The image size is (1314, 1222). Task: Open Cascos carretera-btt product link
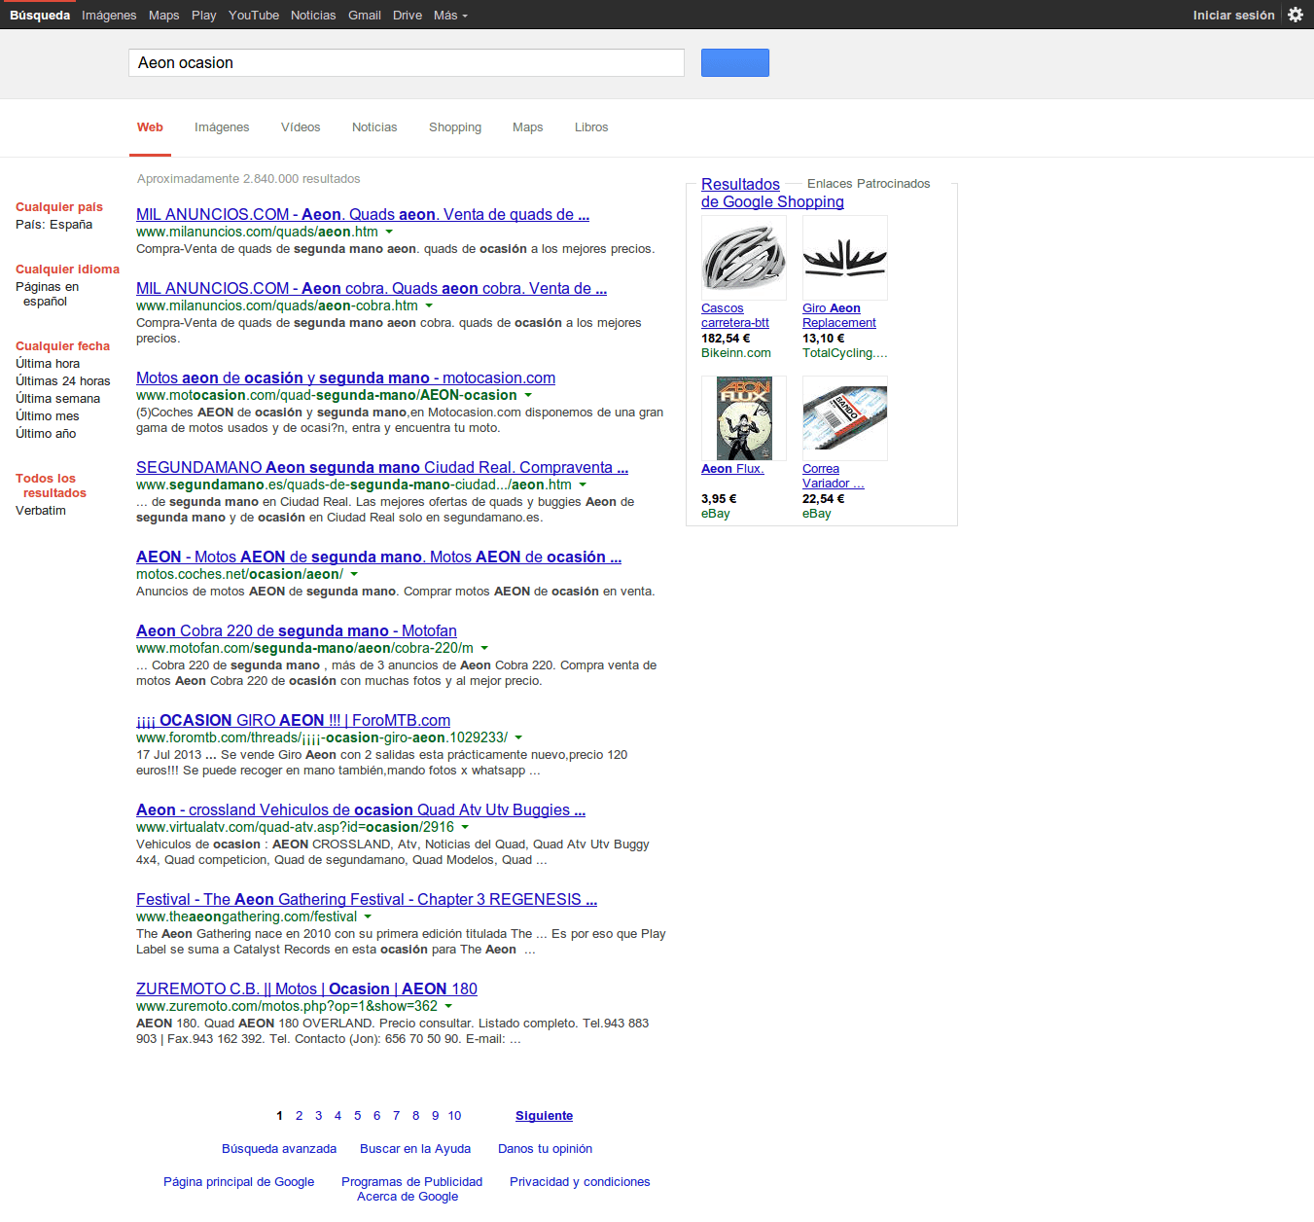[x=735, y=315]
